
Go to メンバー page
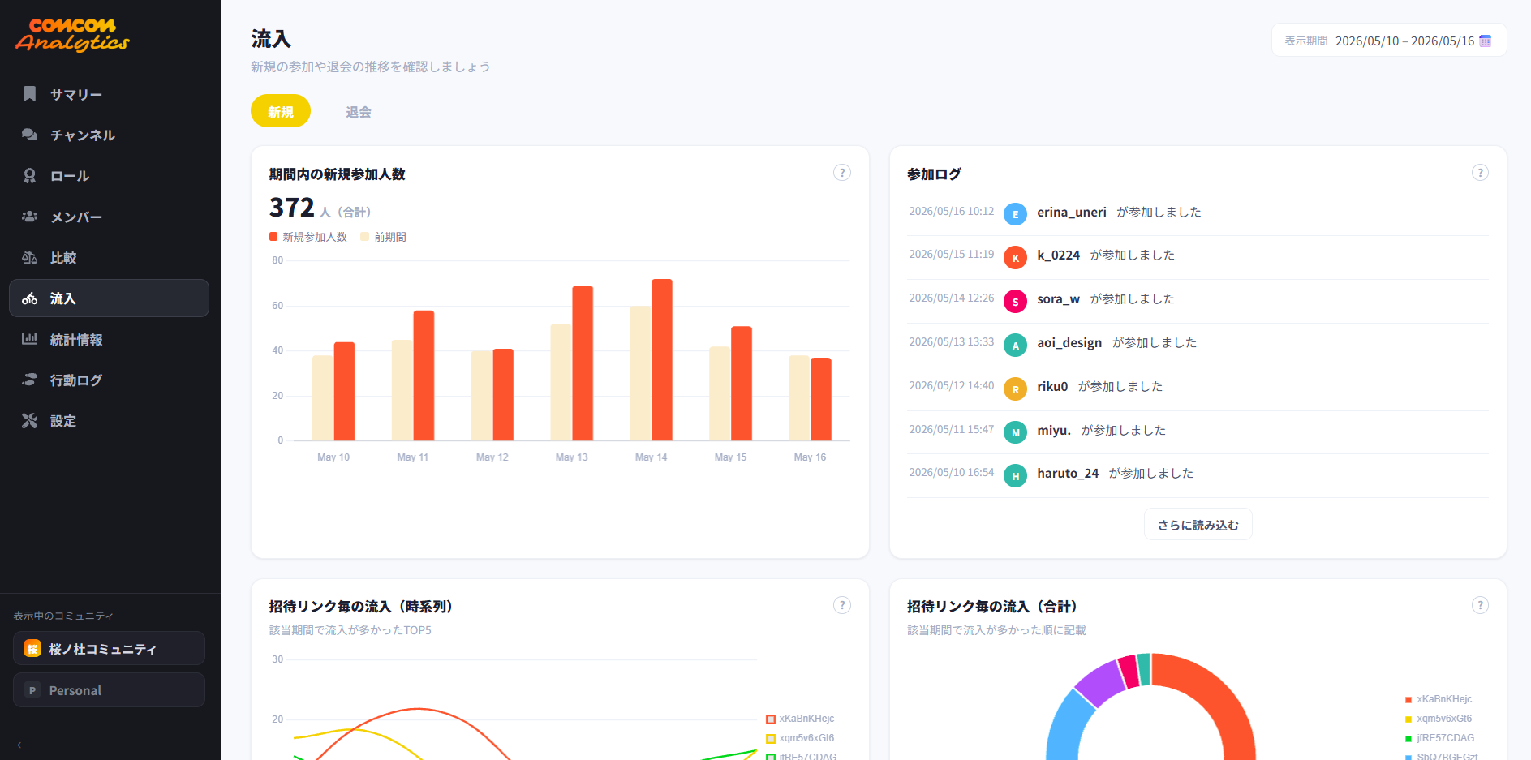[109, 217]
